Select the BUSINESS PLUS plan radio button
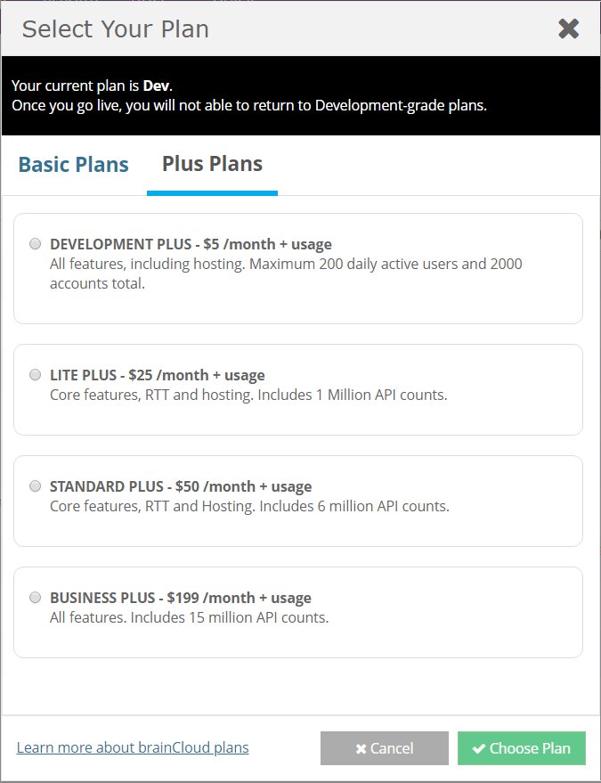This screenshot has width=601, height=783. pyautogui.click(x=35, y=597)
